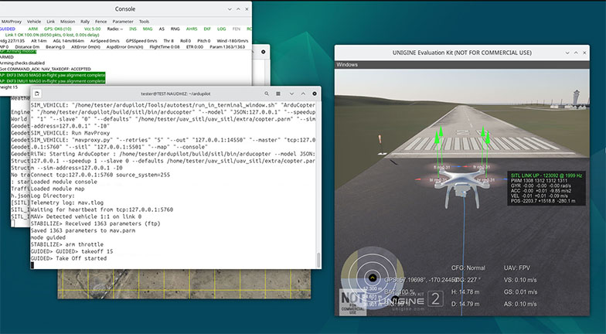The height and width of the screenshot is (334, 606).
Task: Click the ARM status indicator in Console
Action: (32, 29)
